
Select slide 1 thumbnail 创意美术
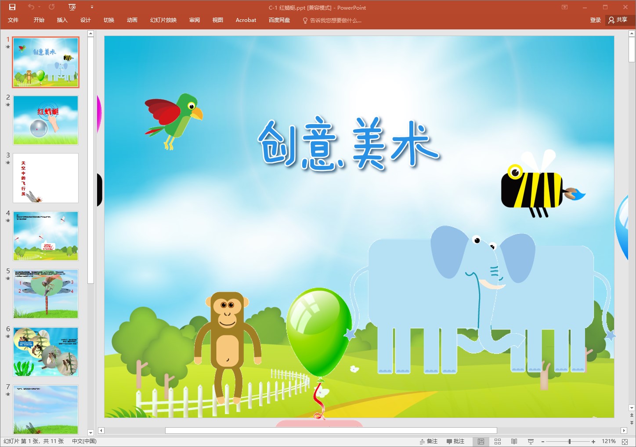click(46, 62)
